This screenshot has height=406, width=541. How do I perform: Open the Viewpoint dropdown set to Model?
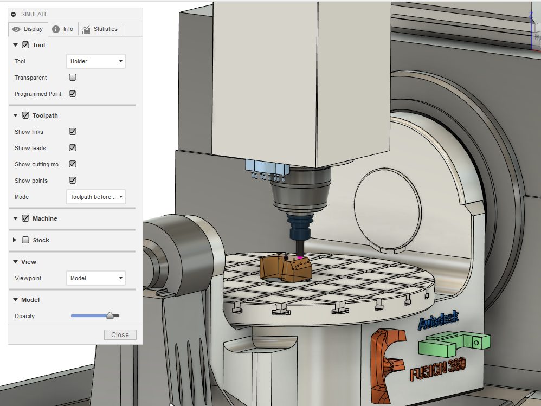click(95, 278)
